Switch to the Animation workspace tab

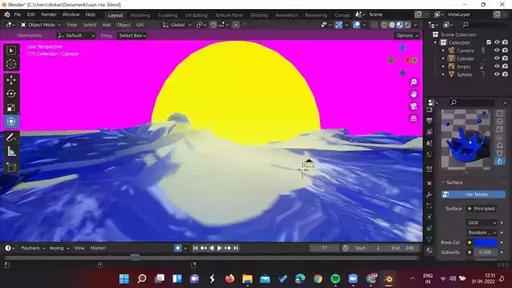tap(286, 15)
